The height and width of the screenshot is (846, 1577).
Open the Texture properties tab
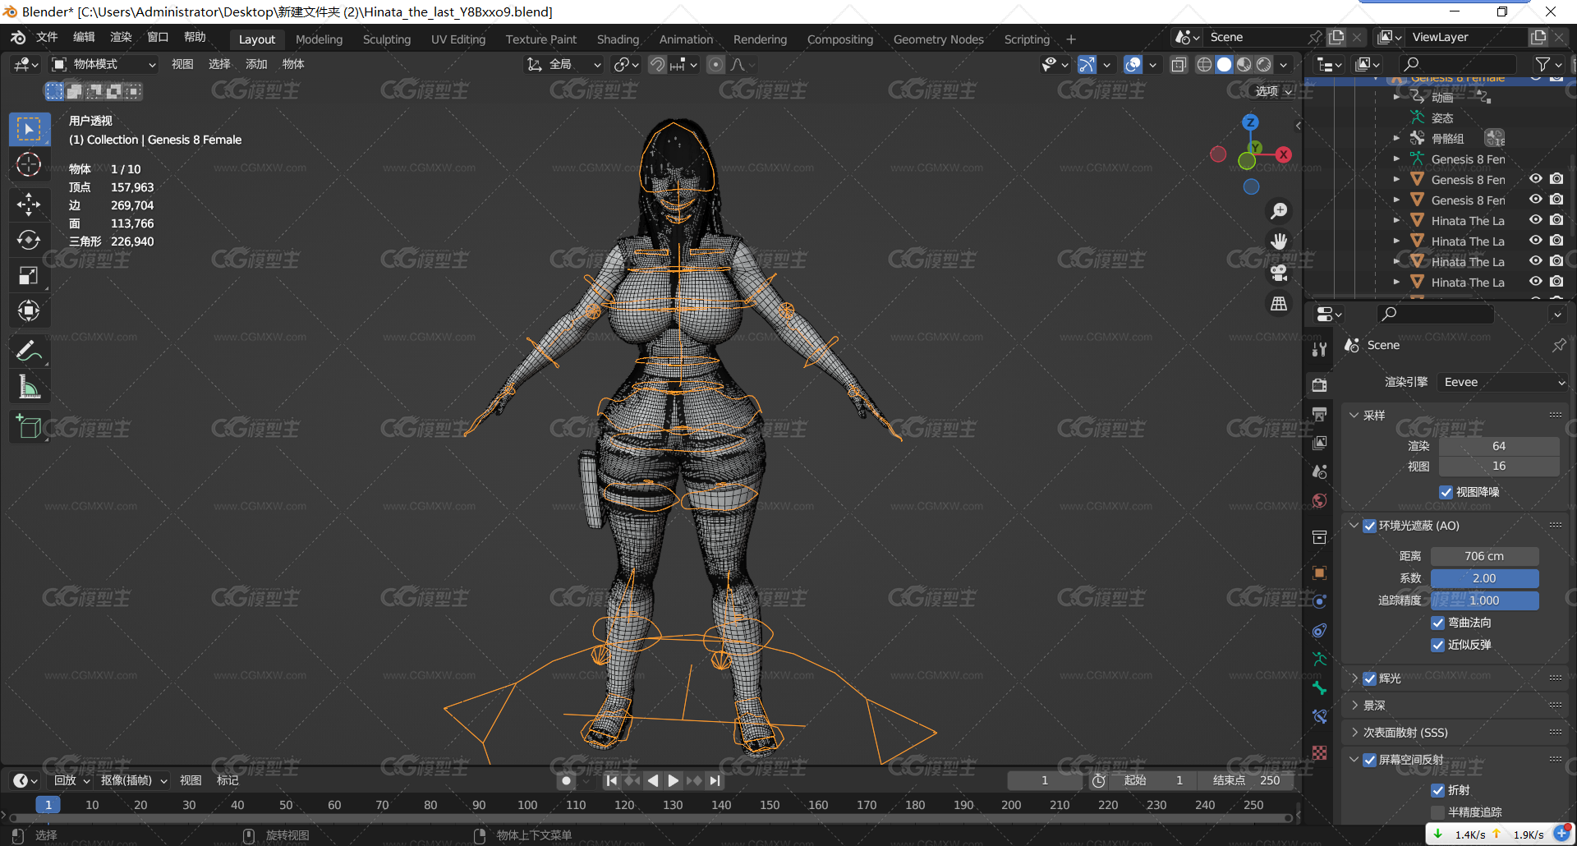pyautogui.click(x=1320, y=752)
